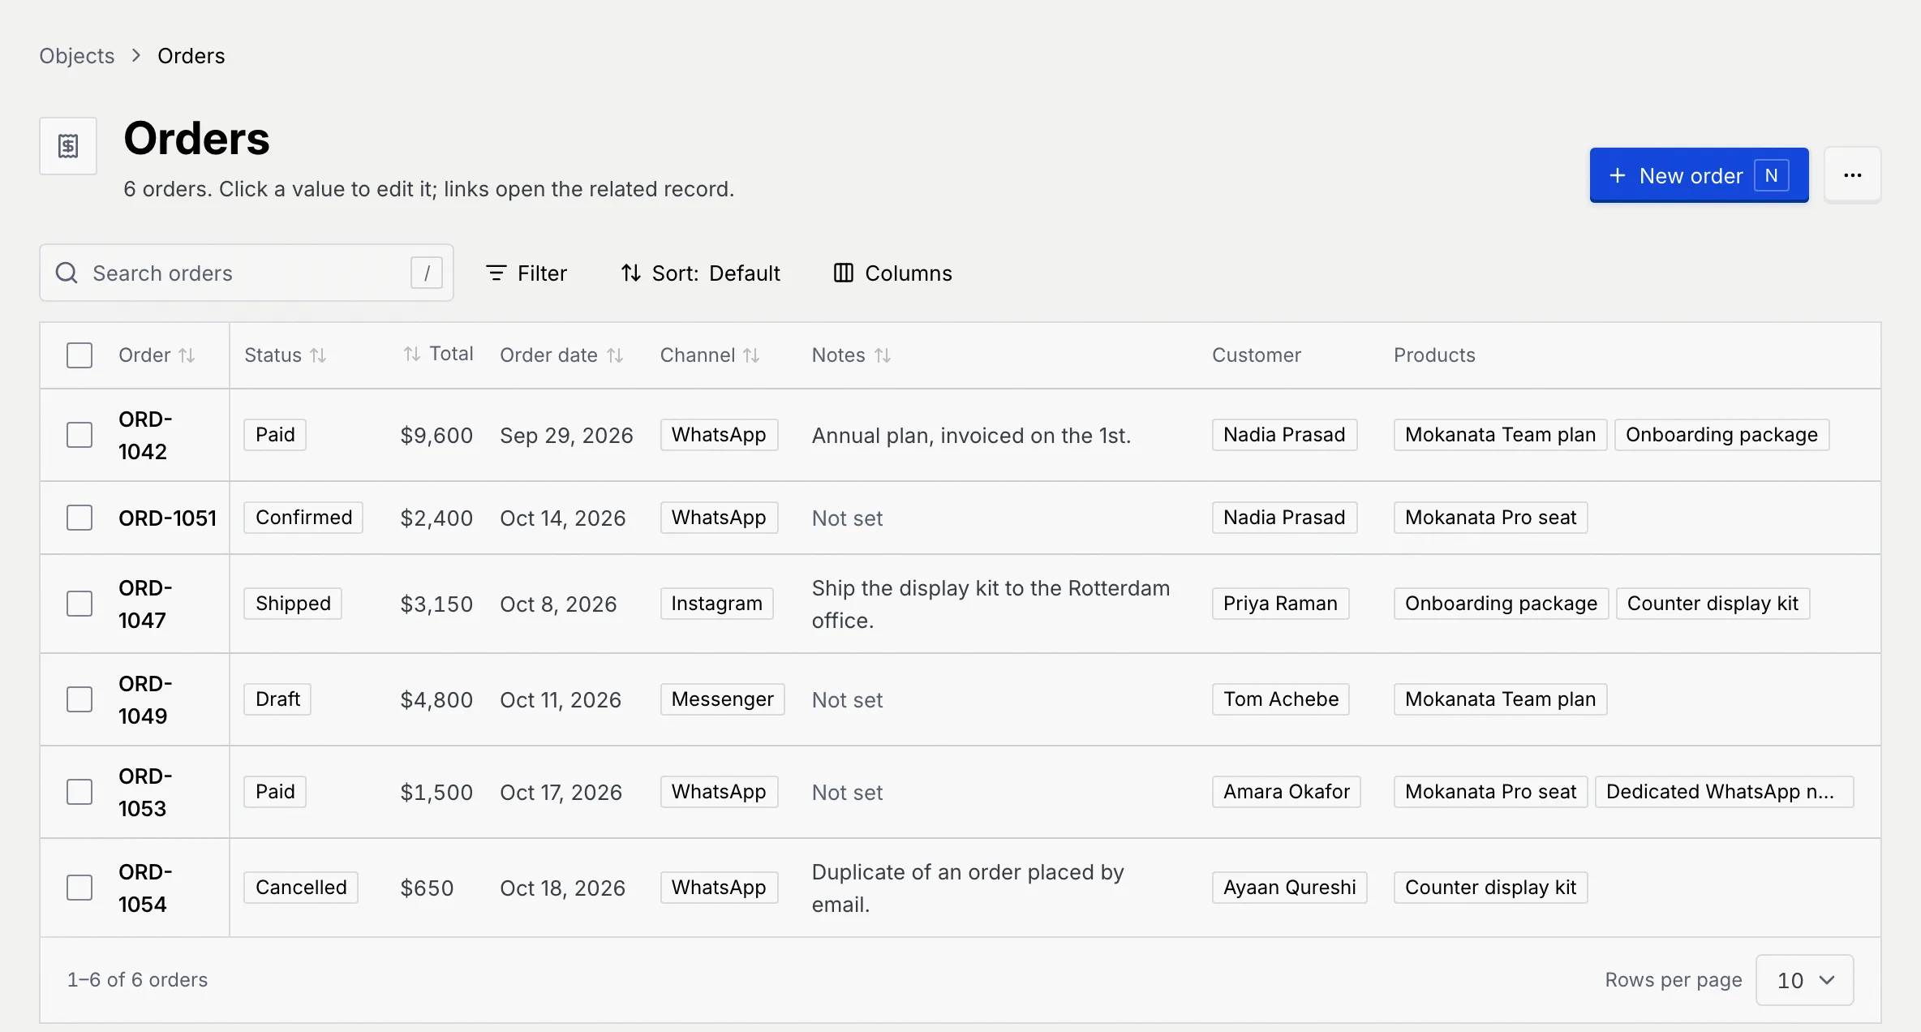Open the three-dot more options menu
The height and width of the screenshot is (1032, 1921).
click(x=1852, y=175)
